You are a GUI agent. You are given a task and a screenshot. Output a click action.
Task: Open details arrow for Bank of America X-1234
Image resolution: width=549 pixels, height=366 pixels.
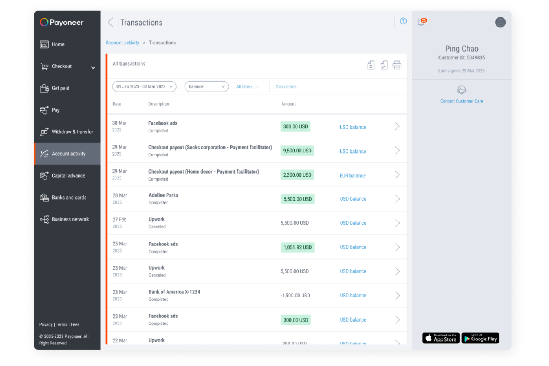pyautogui.click(x=397, y=296)
